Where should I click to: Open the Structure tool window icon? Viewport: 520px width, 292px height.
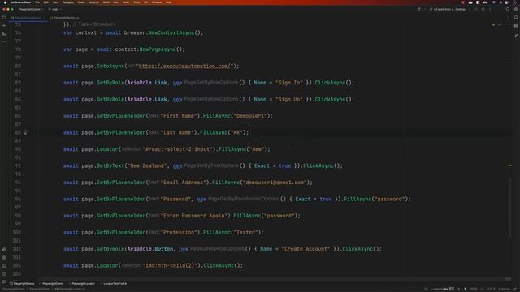point(4,34)
